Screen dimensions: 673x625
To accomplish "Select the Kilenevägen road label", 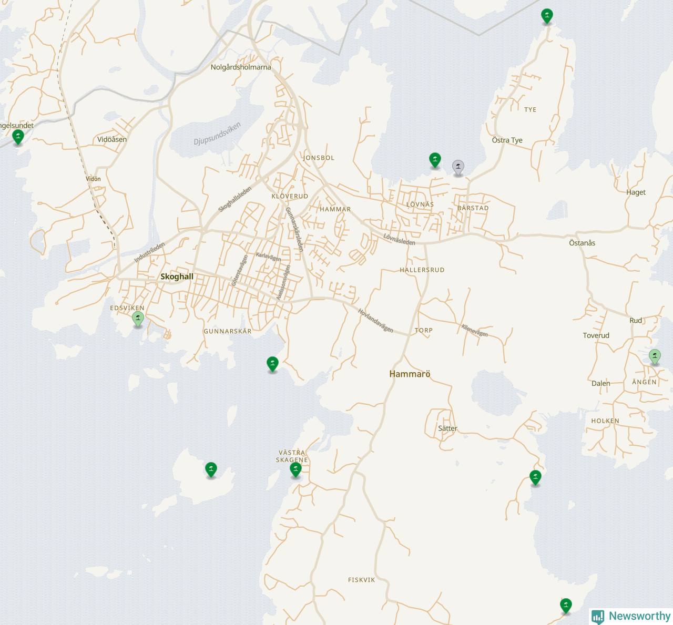I will (x=475, y=331).
